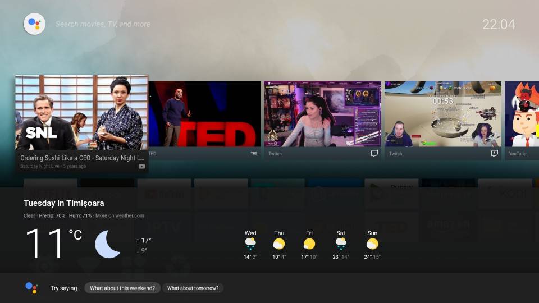
Task: Select Thursday's partly cloudy forecast icon
Action: pyautogui.click(x=279, y=244)
